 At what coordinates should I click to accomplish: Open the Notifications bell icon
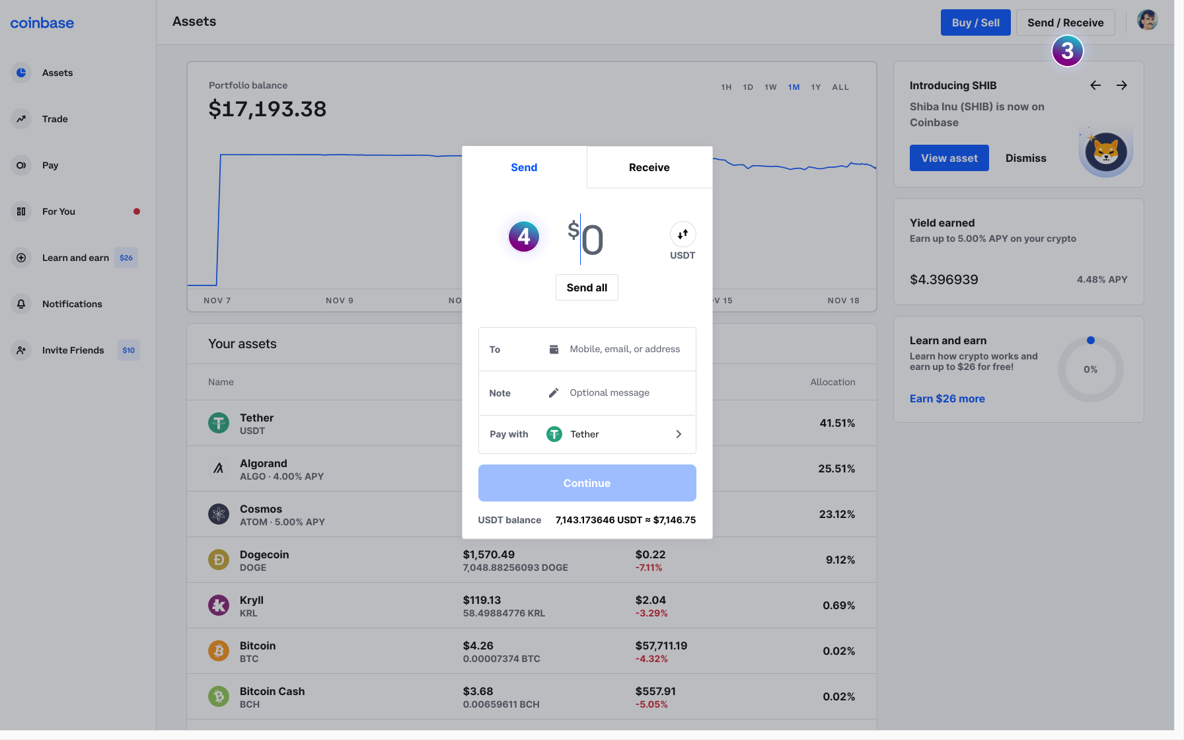click(21, 304)
